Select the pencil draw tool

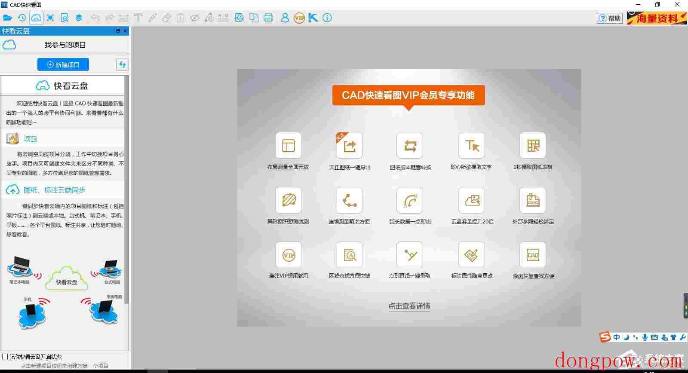tap(152, 18)
